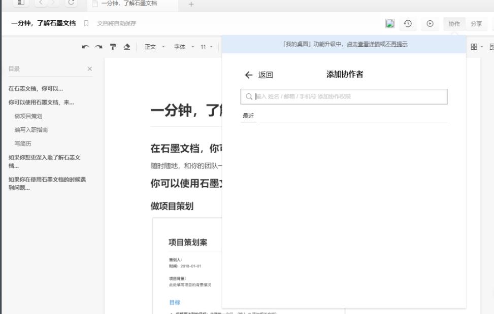494x314 pixels.
Task: Click the 协作 collaborate button
Action: pos(454,24)
